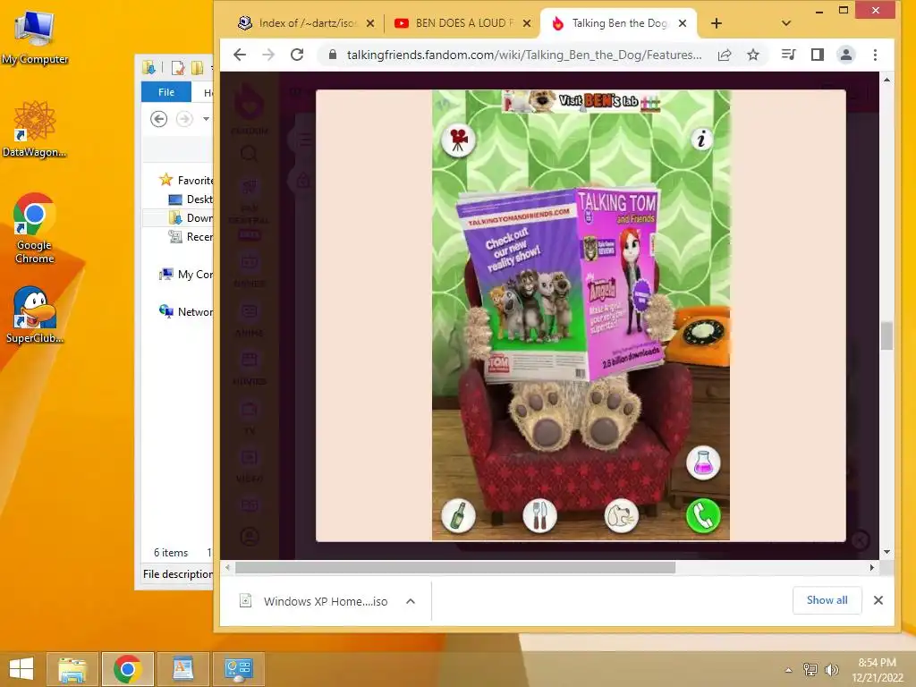This screenshot has width=916, height=687.
Task: Click the burp icon in the game image
Action: 621,516
